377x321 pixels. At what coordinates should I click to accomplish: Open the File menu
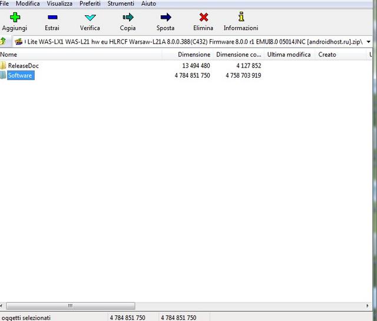click(4, 4)
